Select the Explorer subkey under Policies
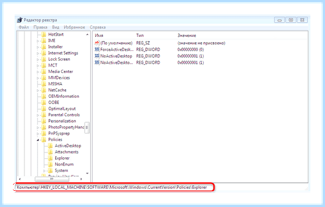The image size is (325, 207). (62, 158)
